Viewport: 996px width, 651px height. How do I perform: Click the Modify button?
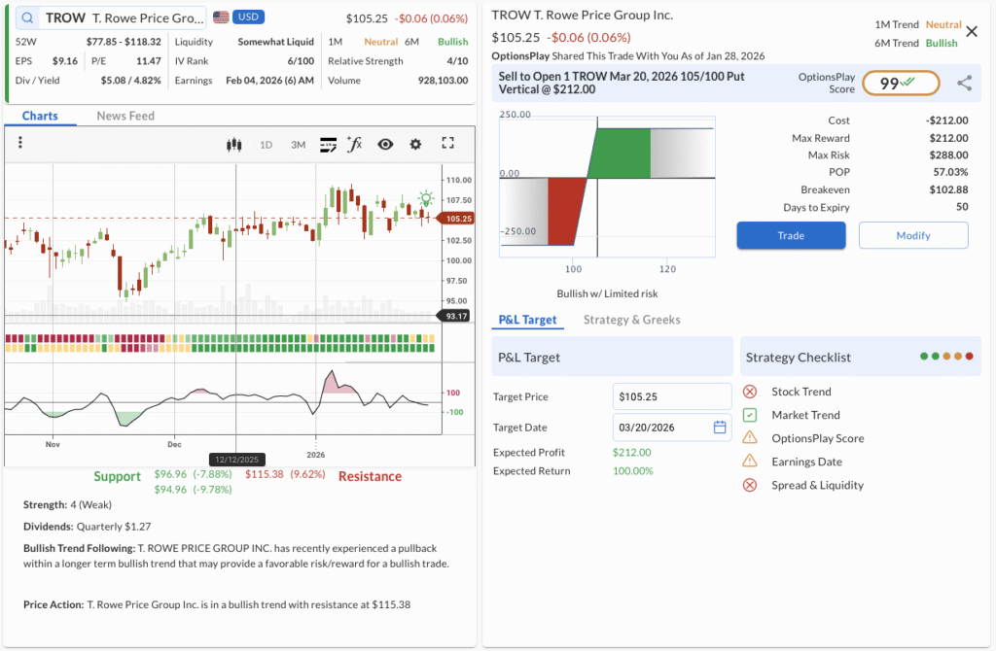(x=912, y=235)
